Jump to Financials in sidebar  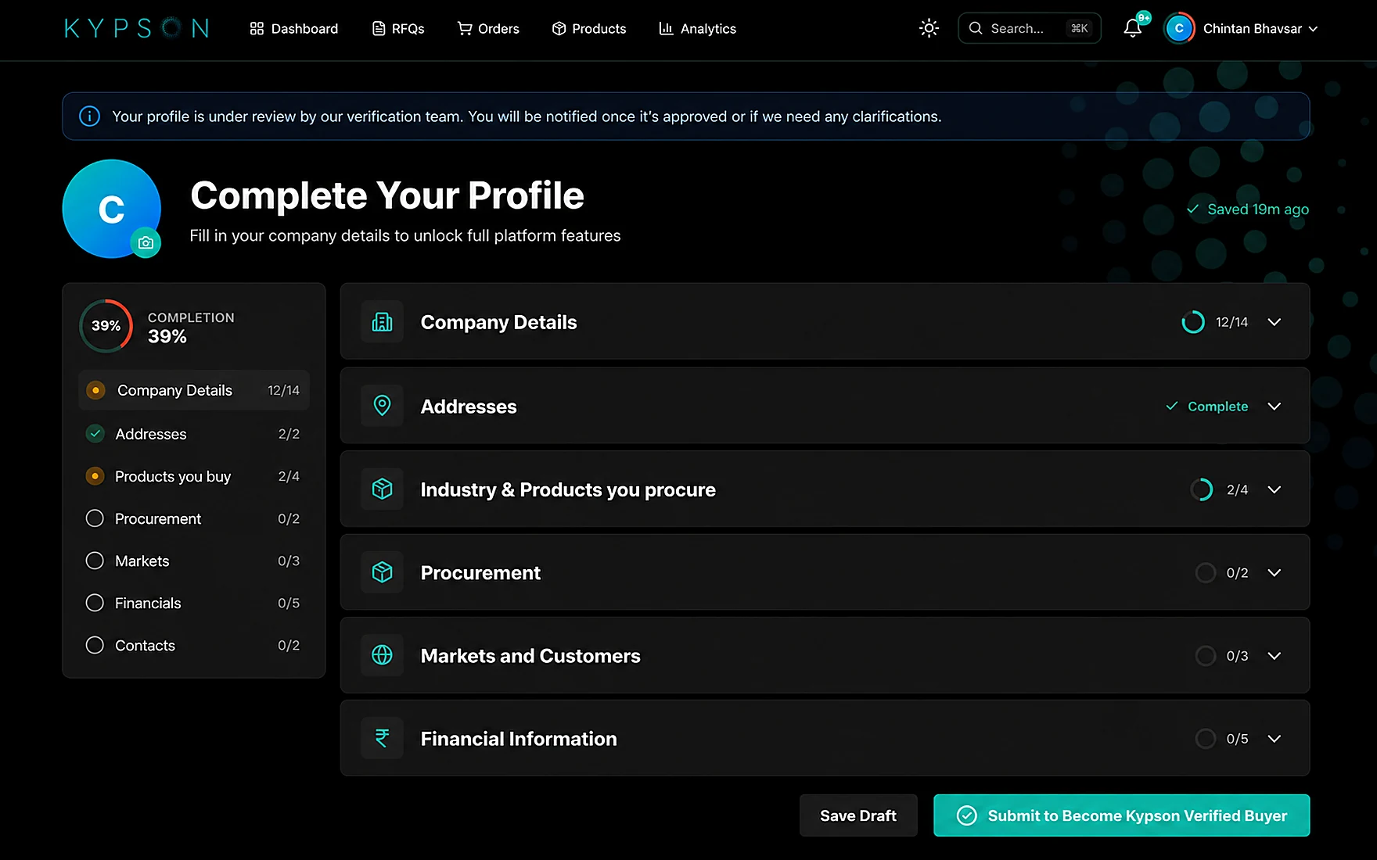tap(193, 603)
